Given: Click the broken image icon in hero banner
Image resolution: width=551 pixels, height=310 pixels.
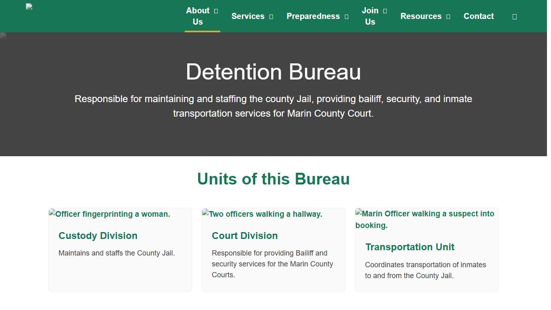Looking at the screenshot, I should pos(3,36).
